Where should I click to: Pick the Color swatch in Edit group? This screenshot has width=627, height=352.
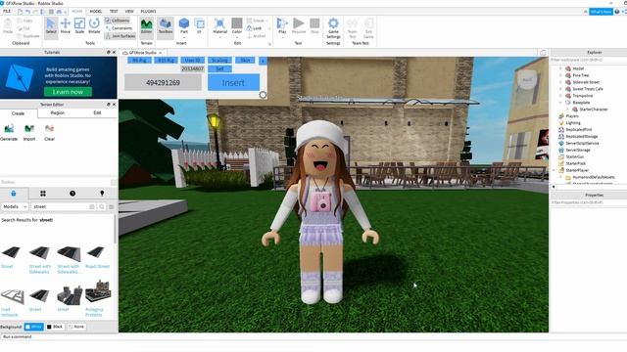[237, 23]
